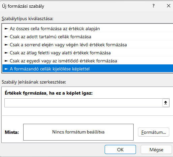Click the 'Szabálytípus kiválasztása' label
Viewport: 173px width, 157px height.
coord(28,18)
